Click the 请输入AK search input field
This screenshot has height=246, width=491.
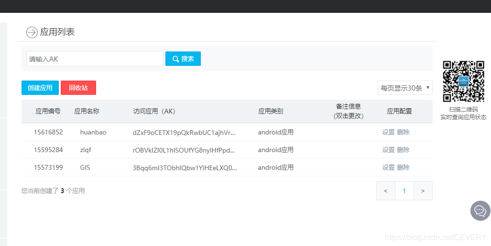click(x=95, y=59)
